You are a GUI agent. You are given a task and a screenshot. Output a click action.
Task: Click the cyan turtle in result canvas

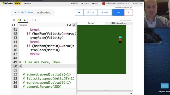tap(120, 37)
